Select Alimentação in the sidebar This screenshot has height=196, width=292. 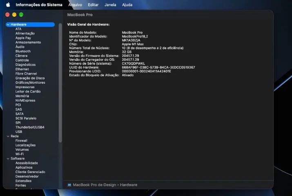25,33
